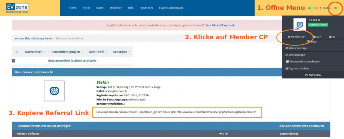
Task: Click the green Stefan profile name heading
Action: [x=103, y=83]
